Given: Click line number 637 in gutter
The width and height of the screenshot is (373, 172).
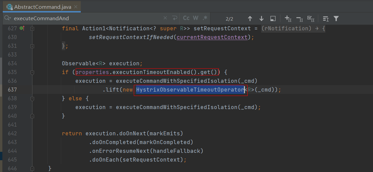Looking at the screenshot, I should pyautogui.click(x=12, y=90).
